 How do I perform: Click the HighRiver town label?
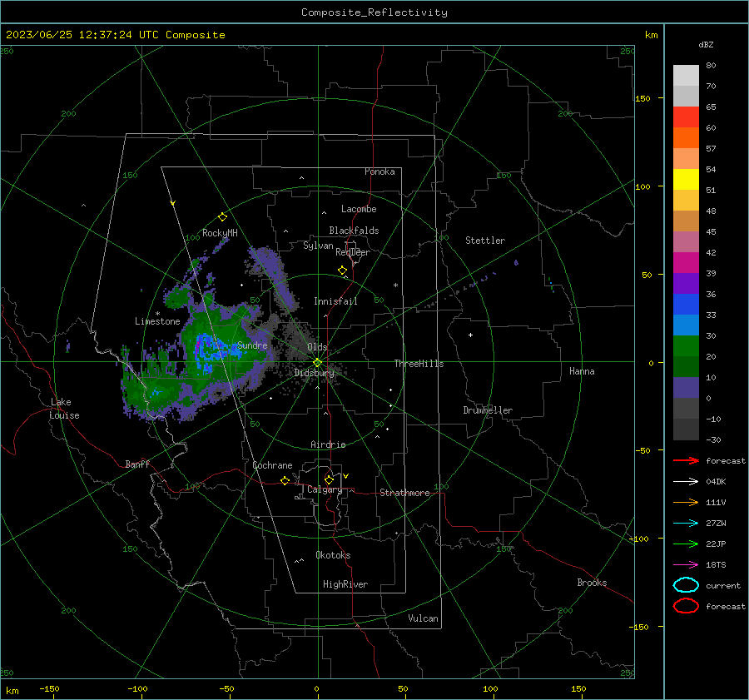pyautogui.click(x=345, y=584)
